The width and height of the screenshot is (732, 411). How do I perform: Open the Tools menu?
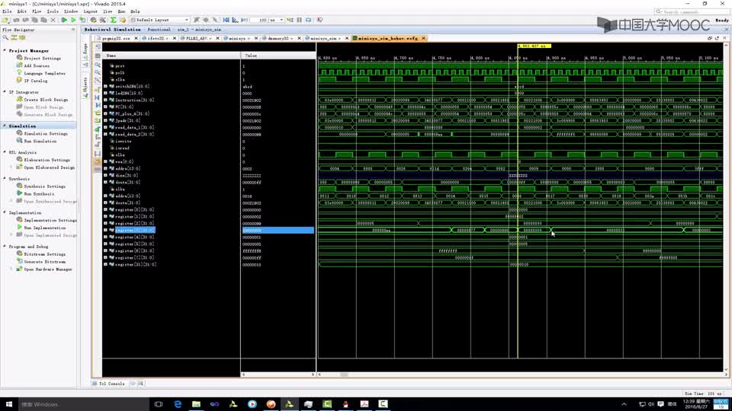(53, 11)
